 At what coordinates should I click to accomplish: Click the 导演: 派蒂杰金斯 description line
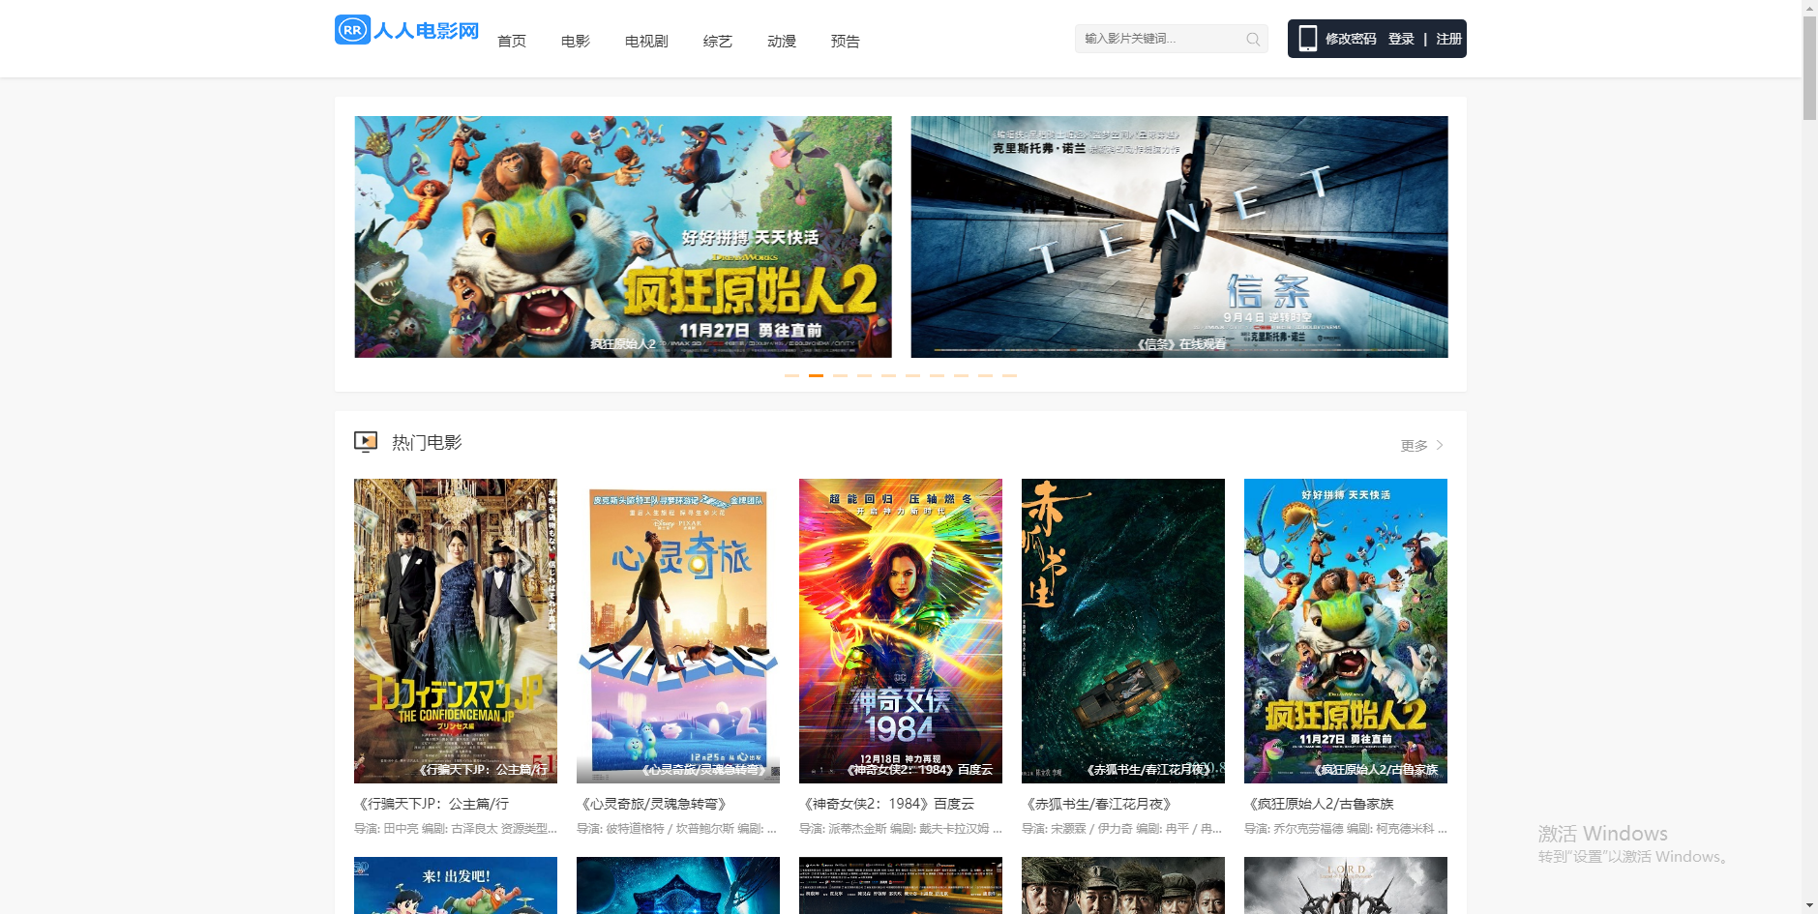tap(901, 829)
